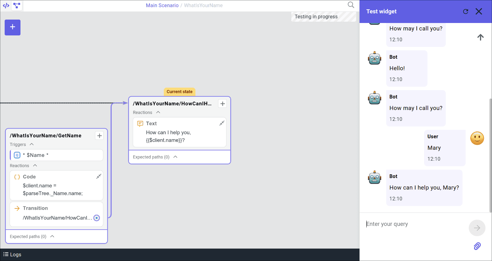Screen dimensions: 492x261
Task: Send the query with the arrow button
Action: click(477, 228)
